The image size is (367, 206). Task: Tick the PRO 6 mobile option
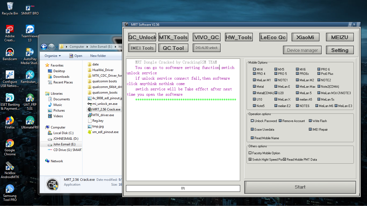(319, 69)
